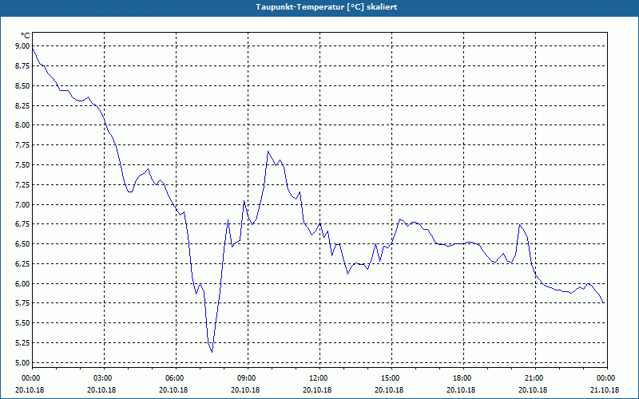Click the 09:00 time axis label

click(x=248, y=378)
